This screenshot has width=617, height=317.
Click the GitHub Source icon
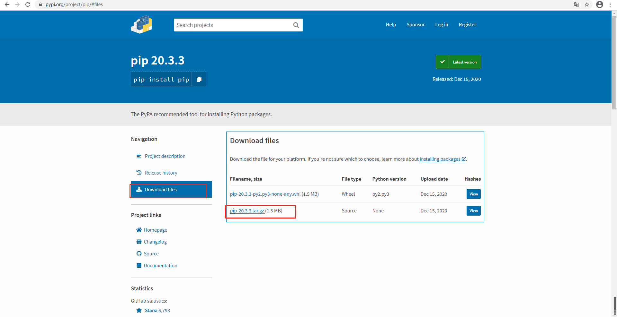(x=139, y=253)
